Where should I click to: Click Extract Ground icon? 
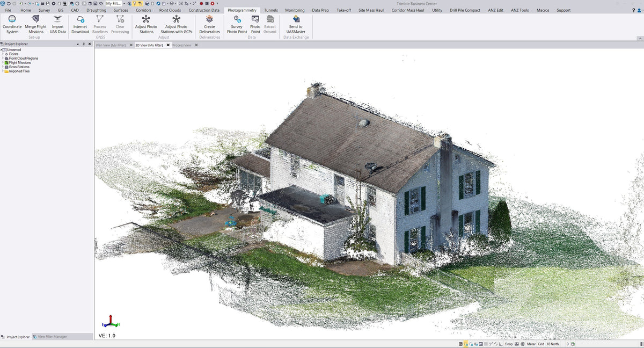[270, 19]
